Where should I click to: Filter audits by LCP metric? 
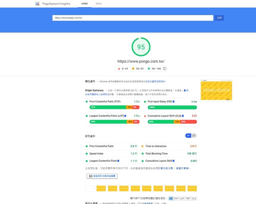click(182, 199)
